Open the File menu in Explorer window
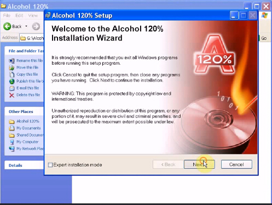This screenshot has height=205, width=272. [7, 15]
